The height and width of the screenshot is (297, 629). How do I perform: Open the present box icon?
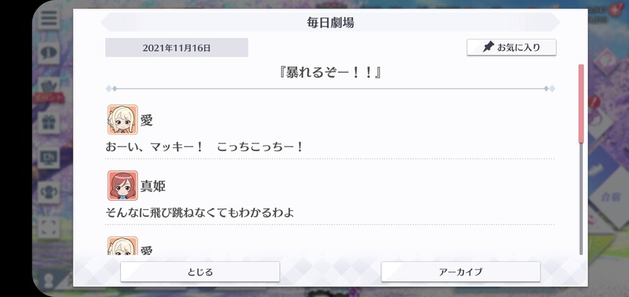pos(49,122)
